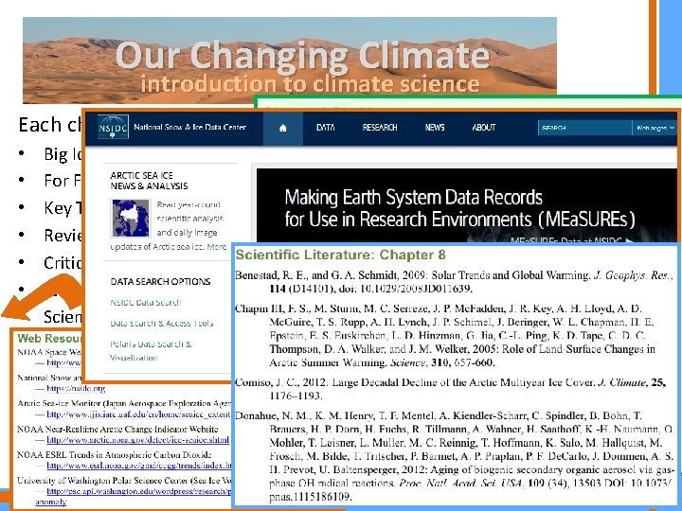
Task: Click the Donahue 2012 reference entry
Action: coord(455,456)
